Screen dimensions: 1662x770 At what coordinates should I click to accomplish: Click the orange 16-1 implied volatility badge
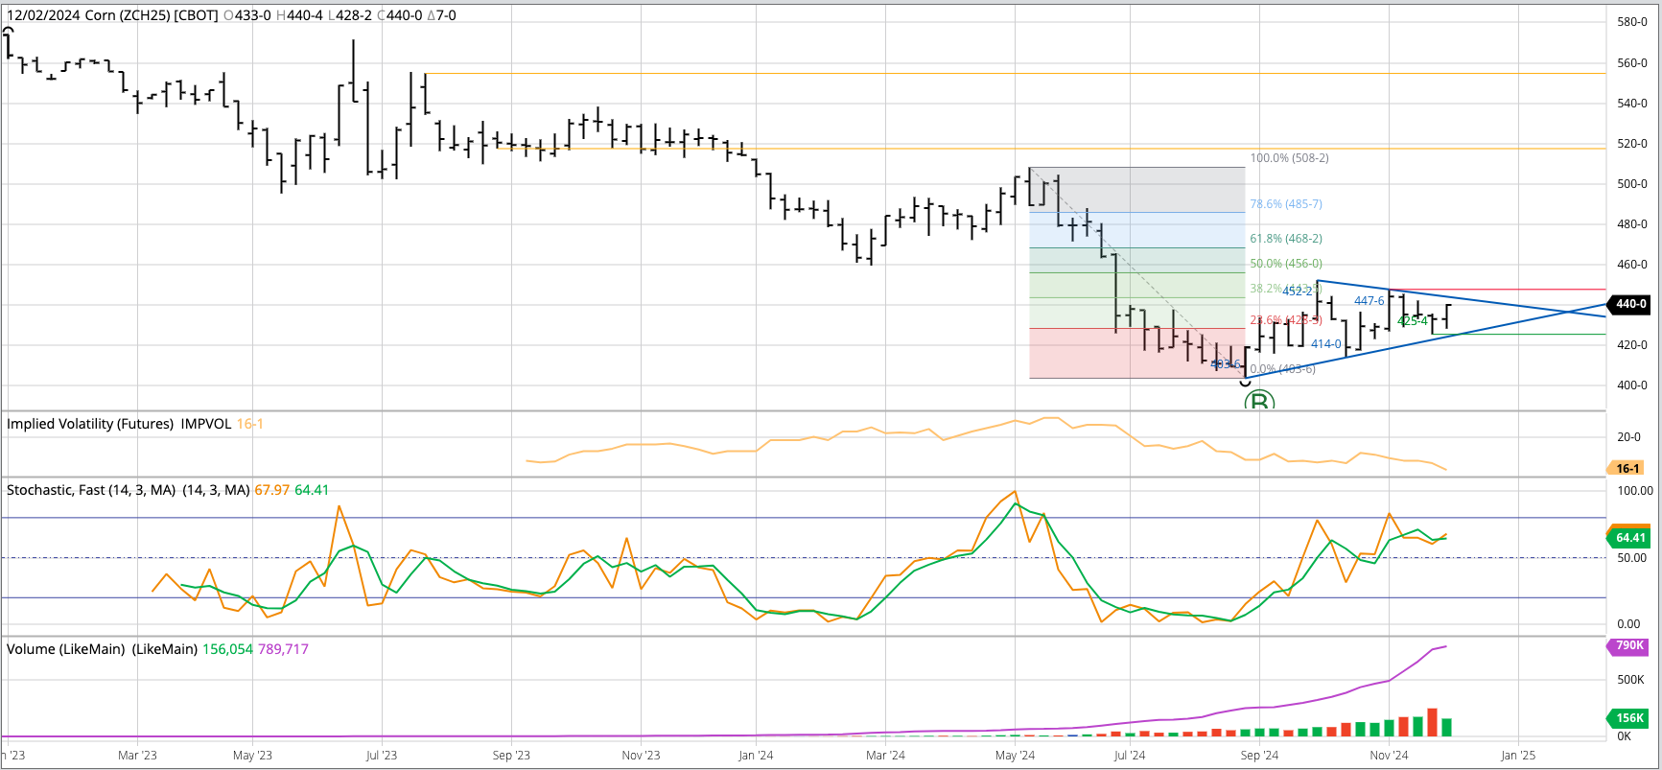(x=1627, y=469)
